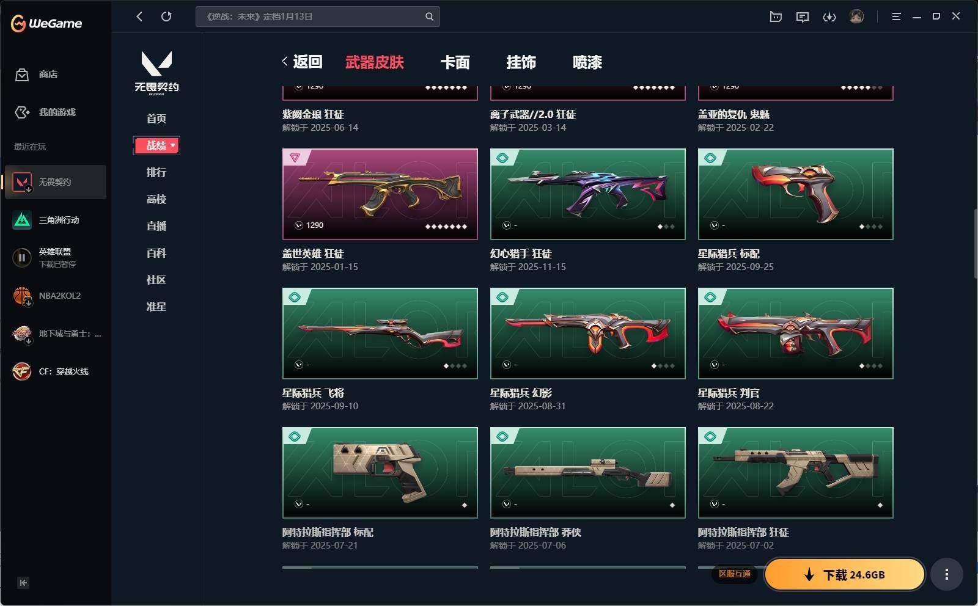Open the folder icon in title bar
The width and height of the screenshot is (978, 606).
(776, 16)
